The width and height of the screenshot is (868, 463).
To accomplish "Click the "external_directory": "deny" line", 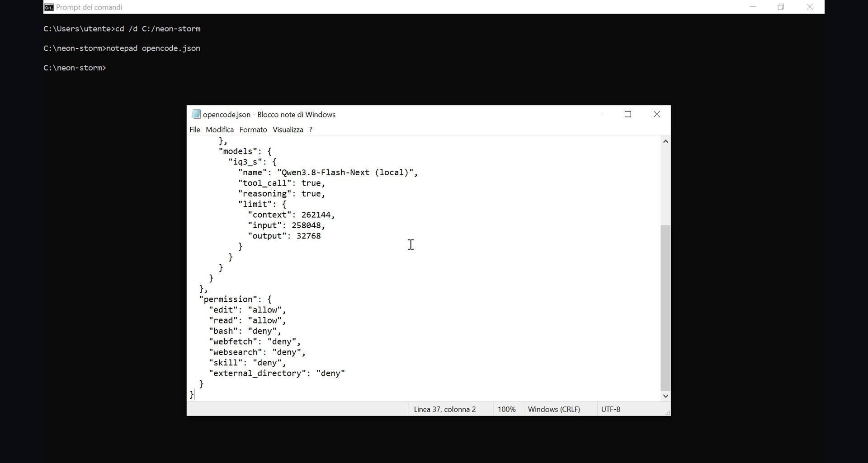I will 277,374.
